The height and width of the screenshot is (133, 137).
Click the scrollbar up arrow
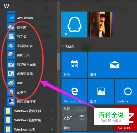tap(59, 3)
